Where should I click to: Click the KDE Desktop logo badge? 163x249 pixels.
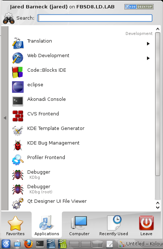click(139, 7)
